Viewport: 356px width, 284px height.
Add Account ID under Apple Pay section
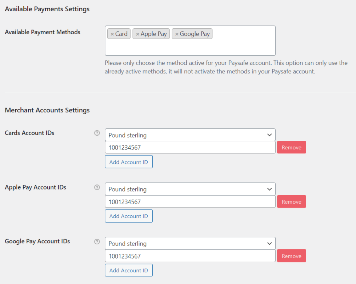coord(129,216)
